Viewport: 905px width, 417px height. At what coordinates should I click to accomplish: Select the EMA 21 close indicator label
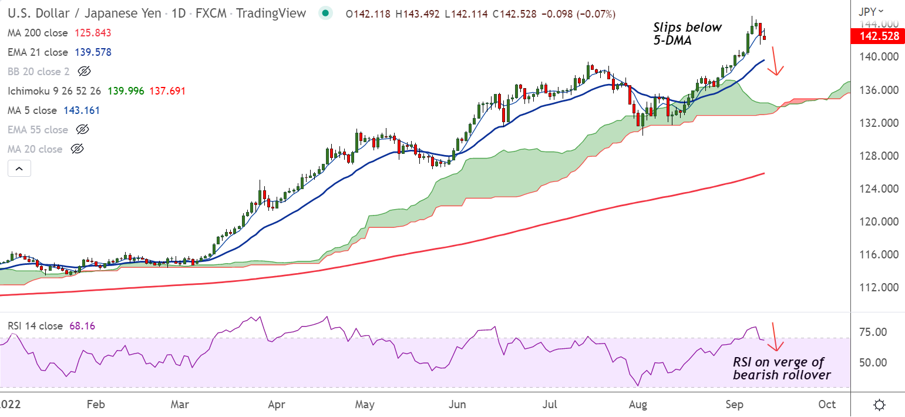point(38,52)
